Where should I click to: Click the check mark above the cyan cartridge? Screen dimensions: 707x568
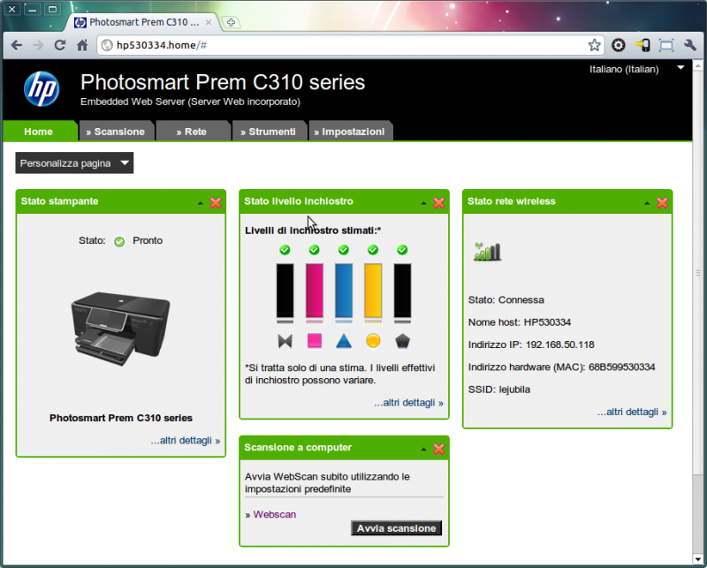344,250
